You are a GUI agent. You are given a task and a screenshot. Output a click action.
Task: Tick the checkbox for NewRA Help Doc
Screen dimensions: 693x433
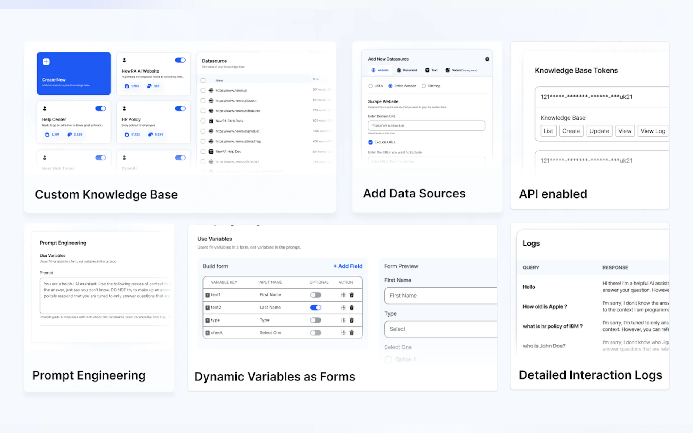click(203, 152)
